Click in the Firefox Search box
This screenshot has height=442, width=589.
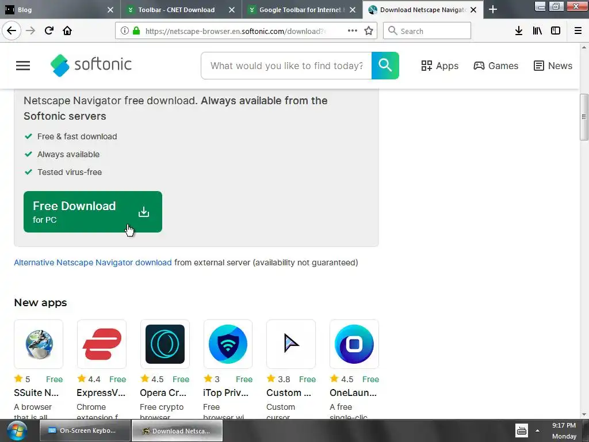427,31
